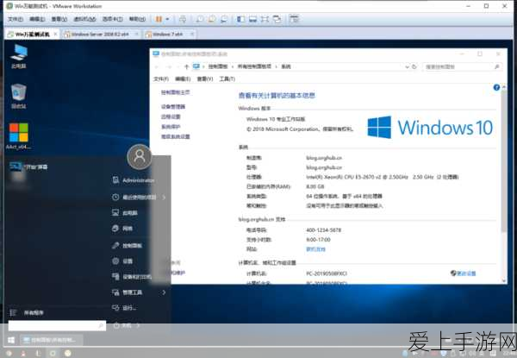Click the pinned Start screen tile item

click(x=28, y=167)
